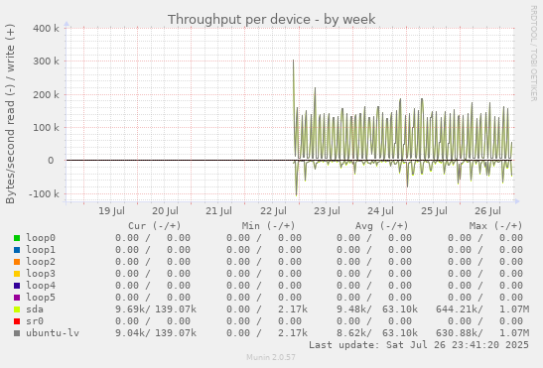Click the '25 Jul' x-axis label

[x=434, y=211]
